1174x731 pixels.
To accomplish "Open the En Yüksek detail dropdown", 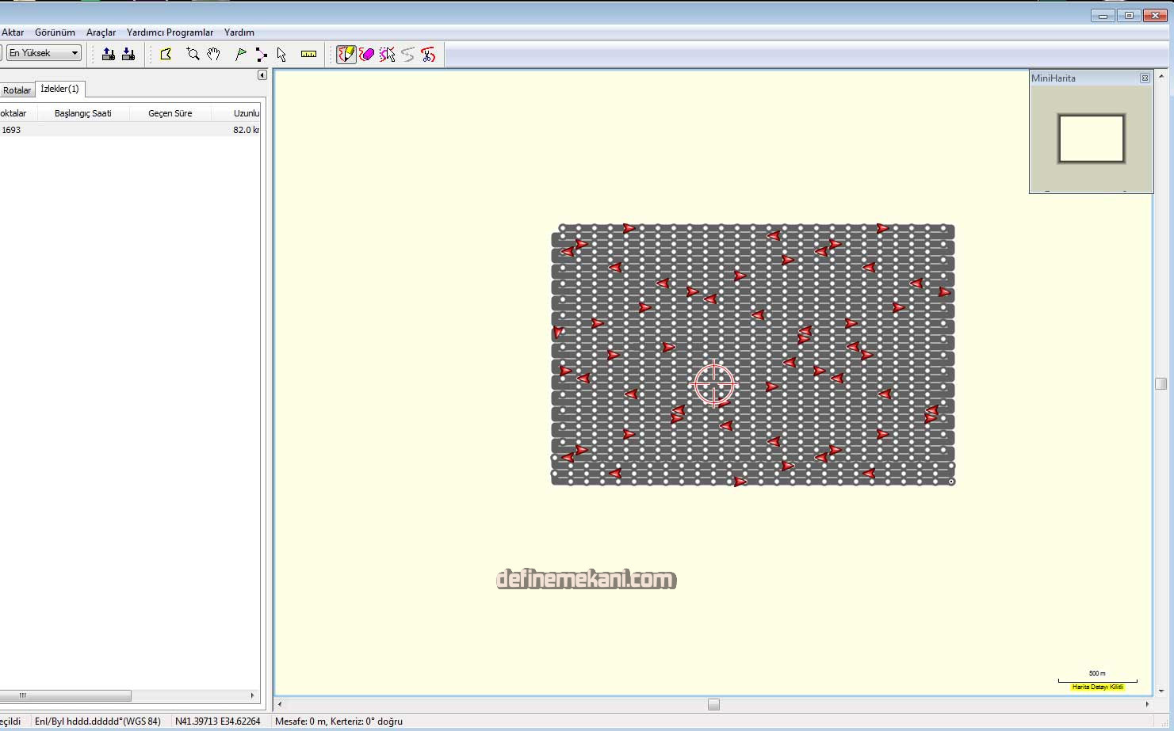I will pos(44,53).
